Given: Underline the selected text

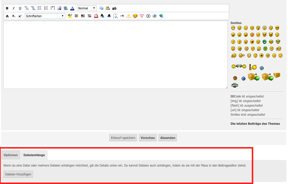Looking at the screenshot, I should pos(20,8).
